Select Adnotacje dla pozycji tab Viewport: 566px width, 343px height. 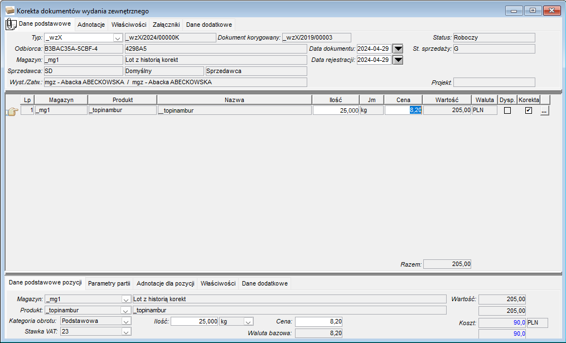point(165,283)
